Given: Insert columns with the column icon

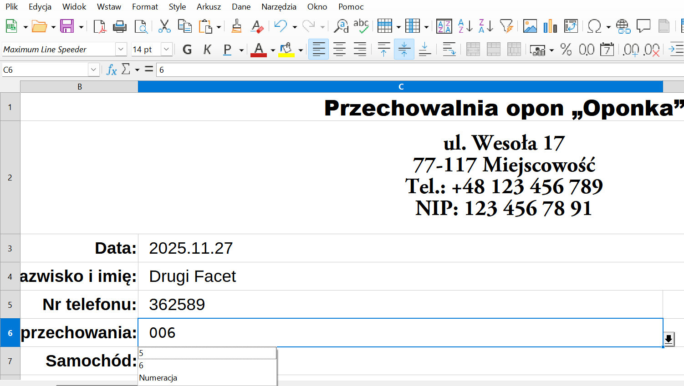Looking at the screenshot, I should click(413, 26).
